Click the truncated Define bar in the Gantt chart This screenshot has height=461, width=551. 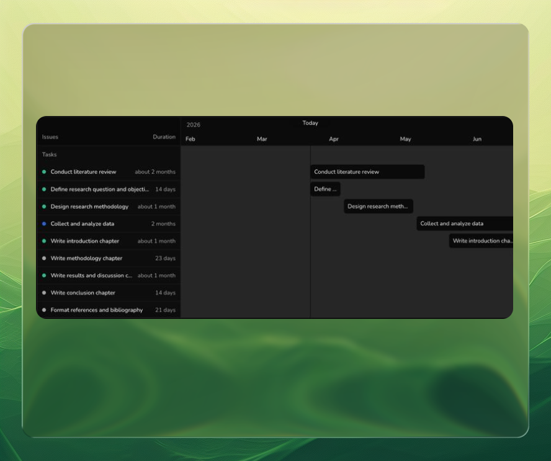point(325,189)
